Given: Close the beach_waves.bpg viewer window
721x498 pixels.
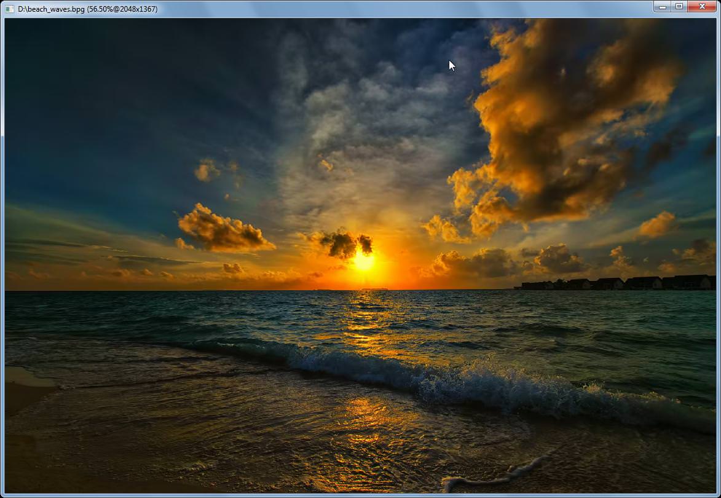Looking at the screenshot, I should pos(702,6).
